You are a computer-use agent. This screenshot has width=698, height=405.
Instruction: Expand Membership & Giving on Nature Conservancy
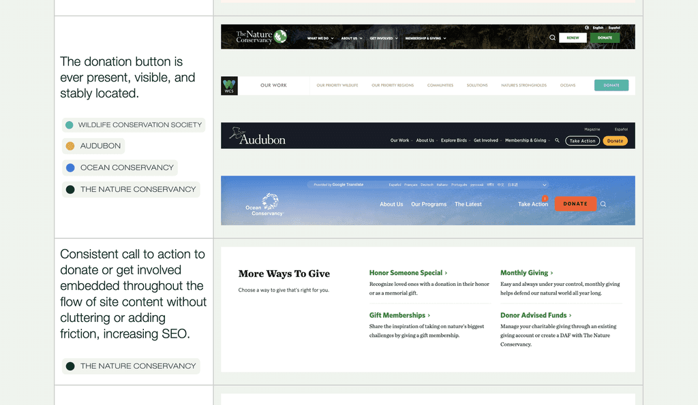coord(425,38)
